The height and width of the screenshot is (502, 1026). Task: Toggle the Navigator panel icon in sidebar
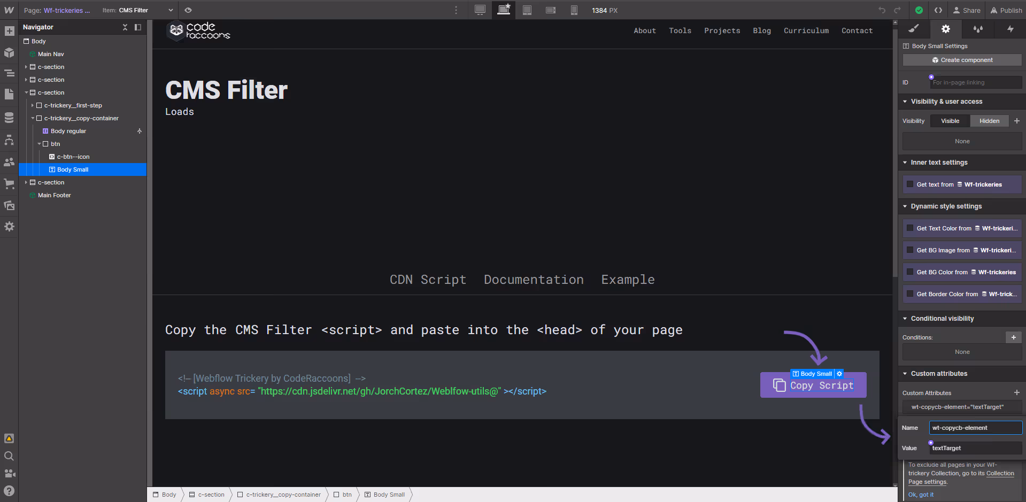(9, 73)
